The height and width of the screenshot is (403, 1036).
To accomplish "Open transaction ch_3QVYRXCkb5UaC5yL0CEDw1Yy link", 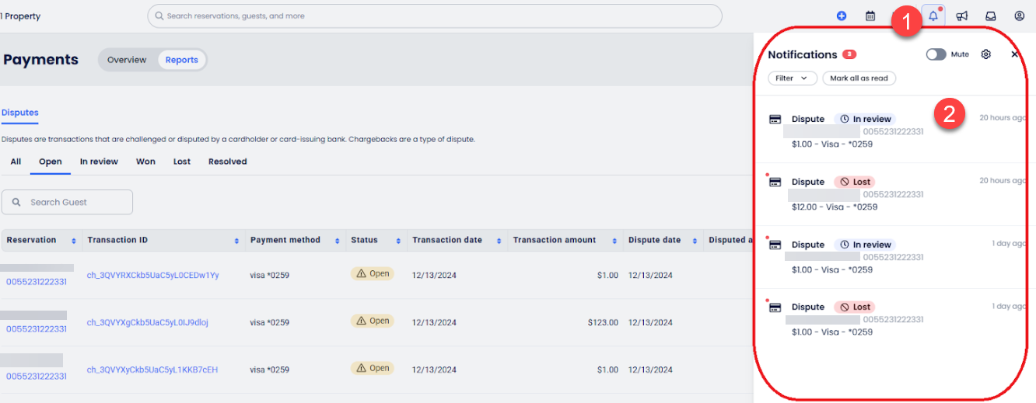I will [x=152, y=275].
